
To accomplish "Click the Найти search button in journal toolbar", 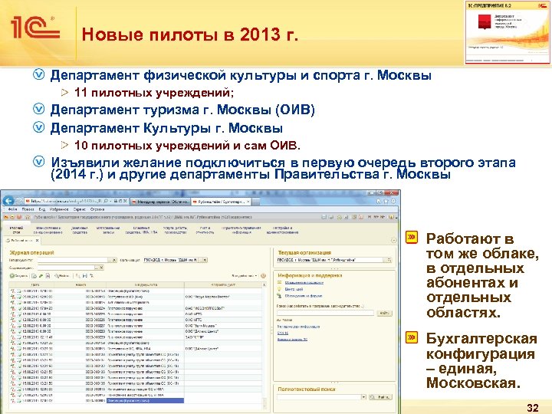I will pyautogui.click(x=61, y=276).
